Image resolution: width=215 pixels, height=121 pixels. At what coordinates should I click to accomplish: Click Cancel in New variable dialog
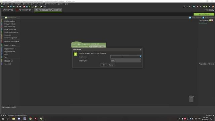click(x=111, y=65)
